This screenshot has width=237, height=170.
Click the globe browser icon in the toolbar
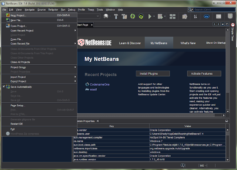106,16
